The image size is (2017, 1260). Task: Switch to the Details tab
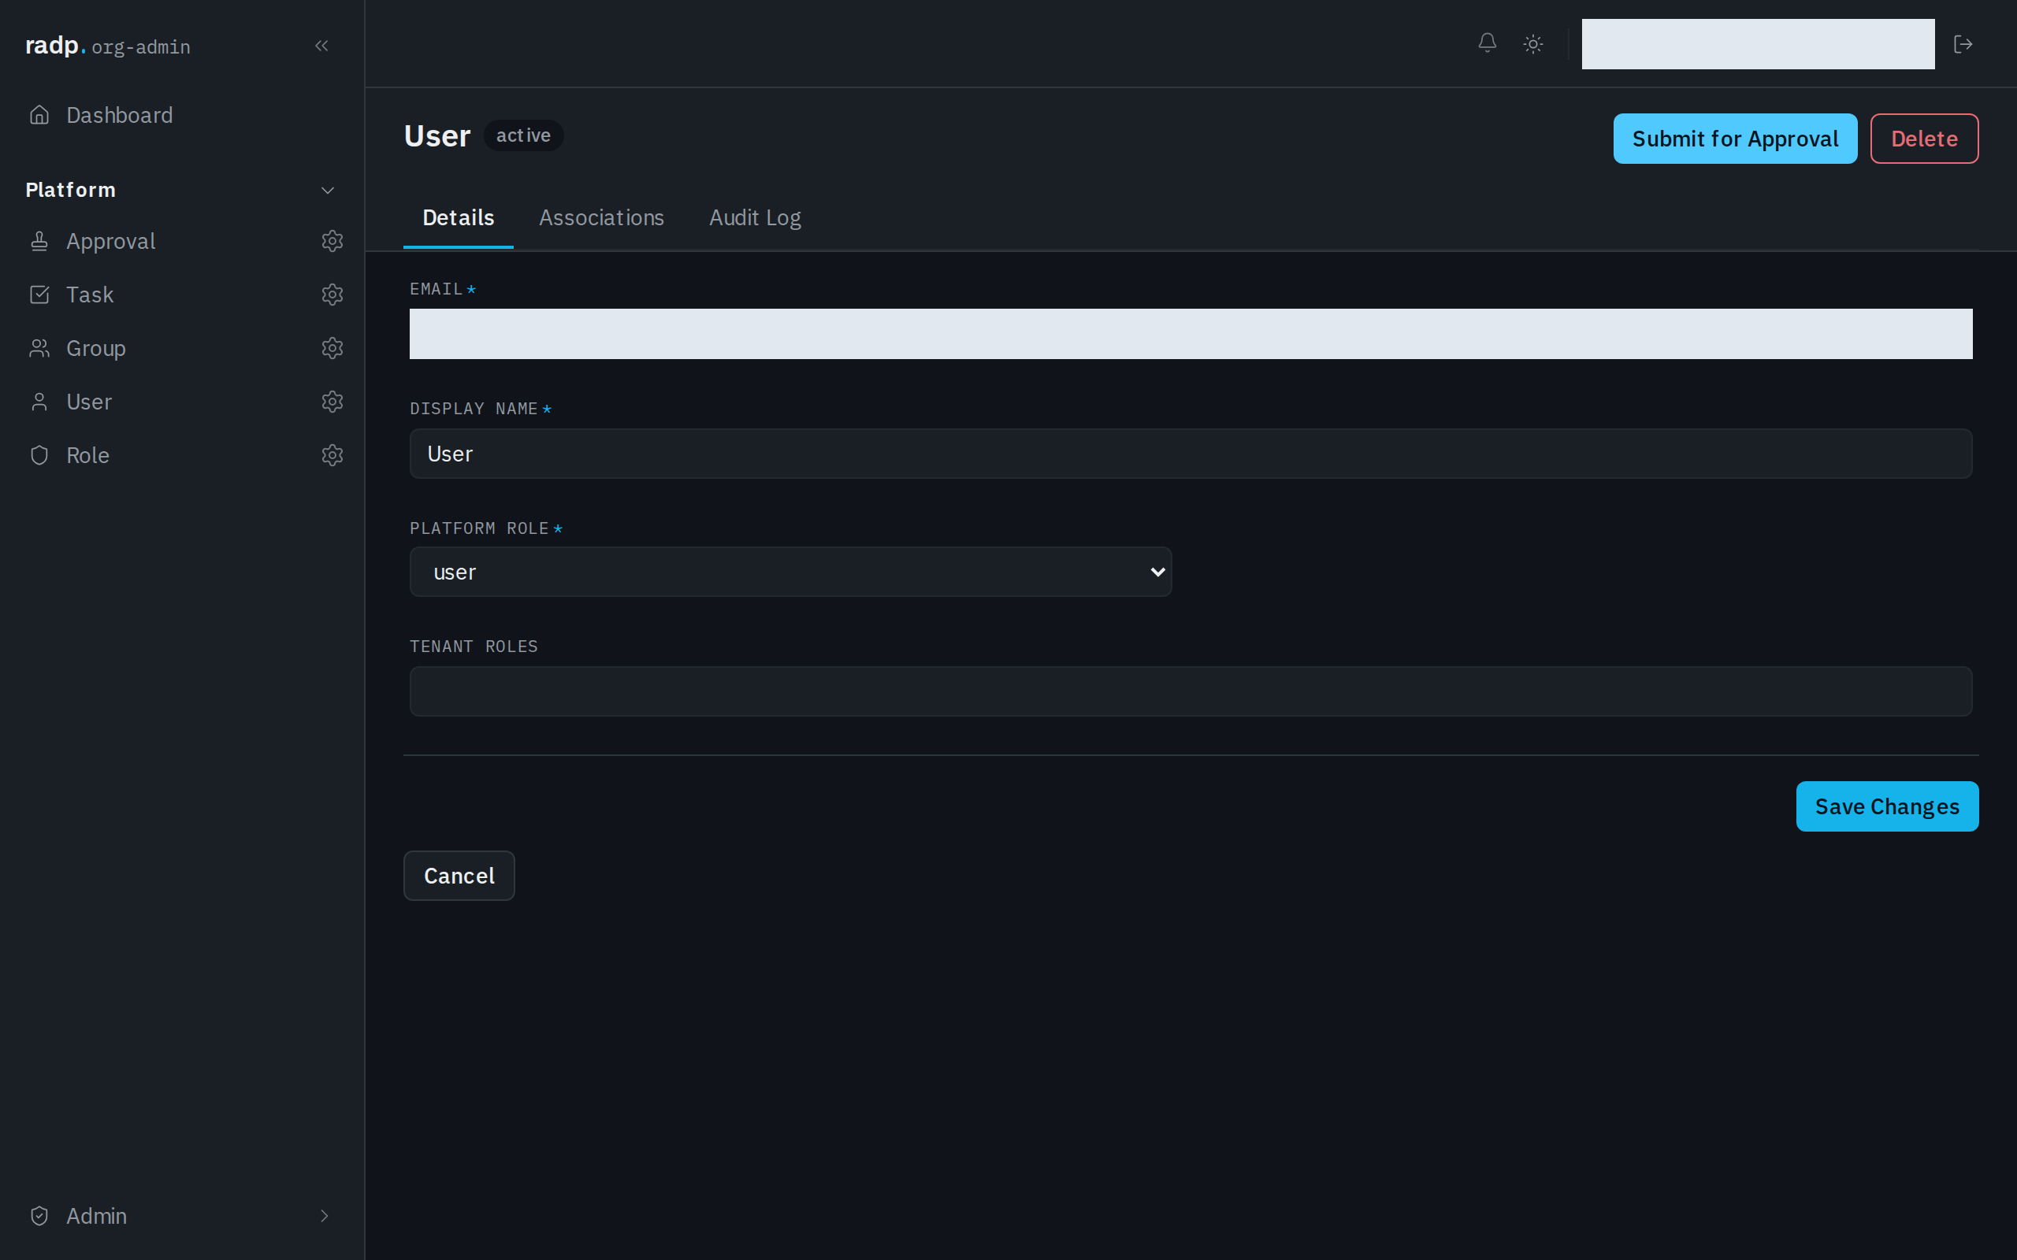tap(459, 217)
